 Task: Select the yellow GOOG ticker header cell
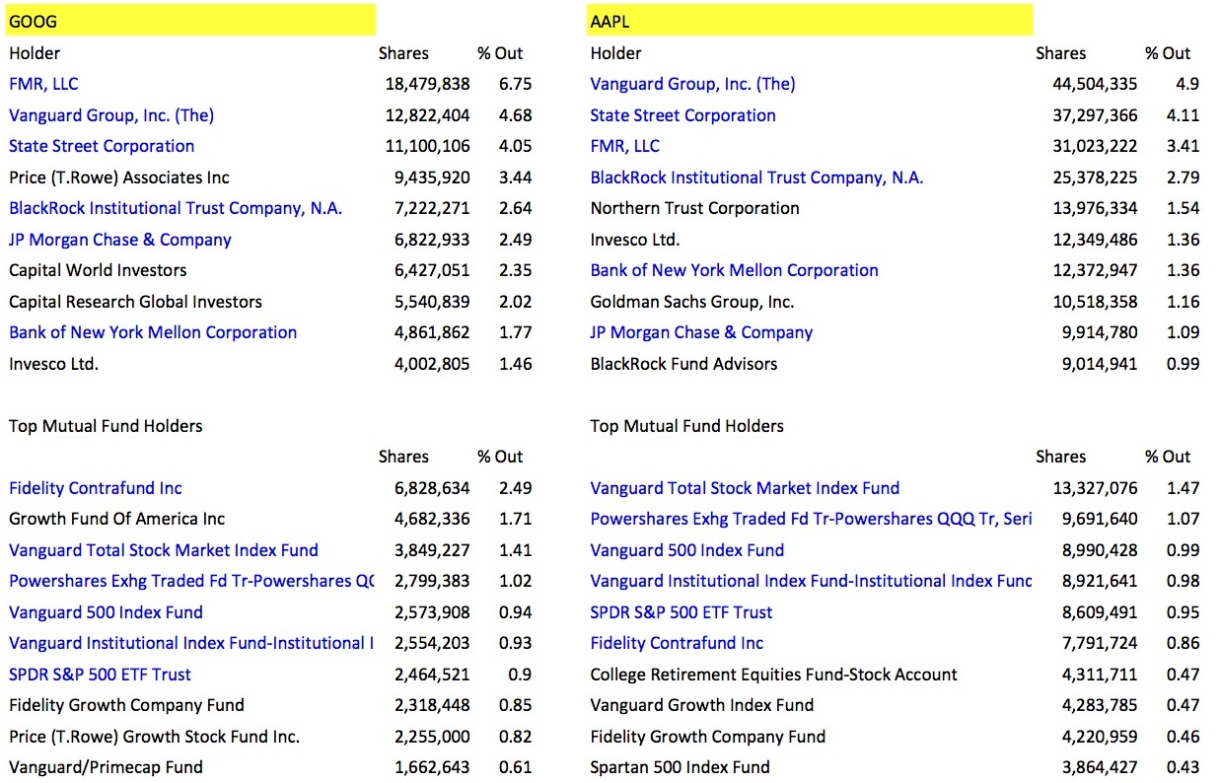(x=191, y=21)
